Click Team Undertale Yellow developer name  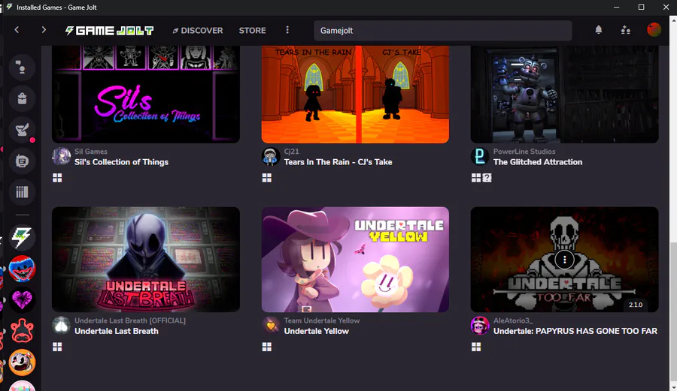[x=322, y=320]
